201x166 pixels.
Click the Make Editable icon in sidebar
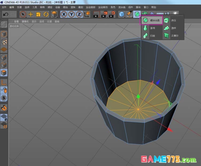tap(4, 24)
